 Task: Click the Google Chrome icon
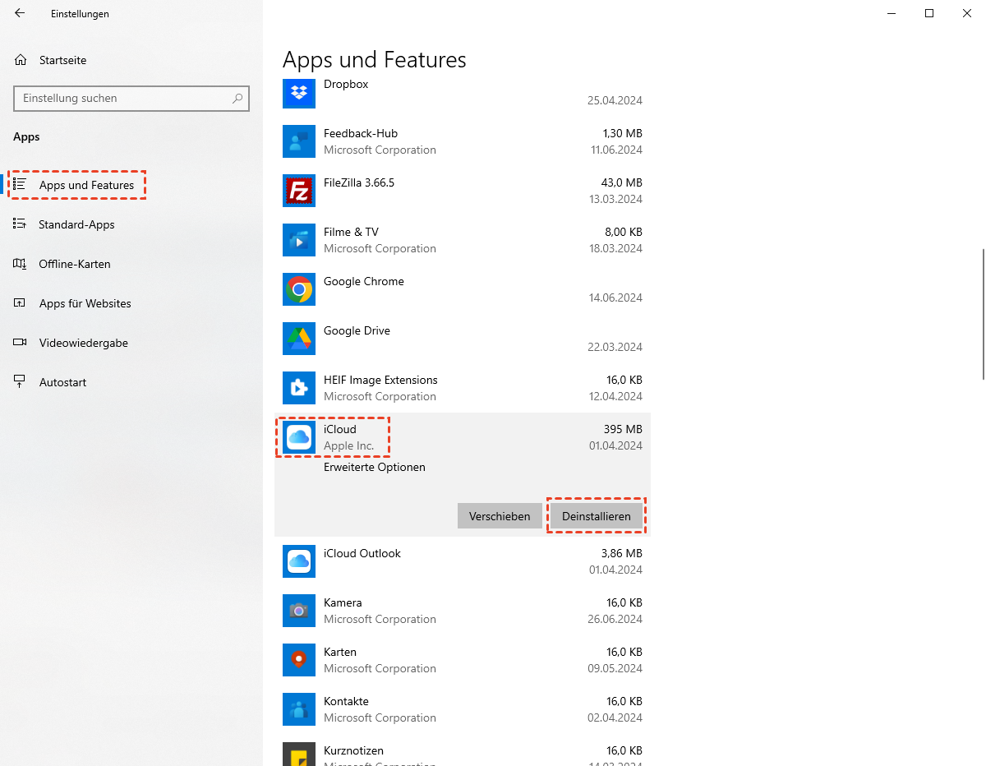coord(299,289)
